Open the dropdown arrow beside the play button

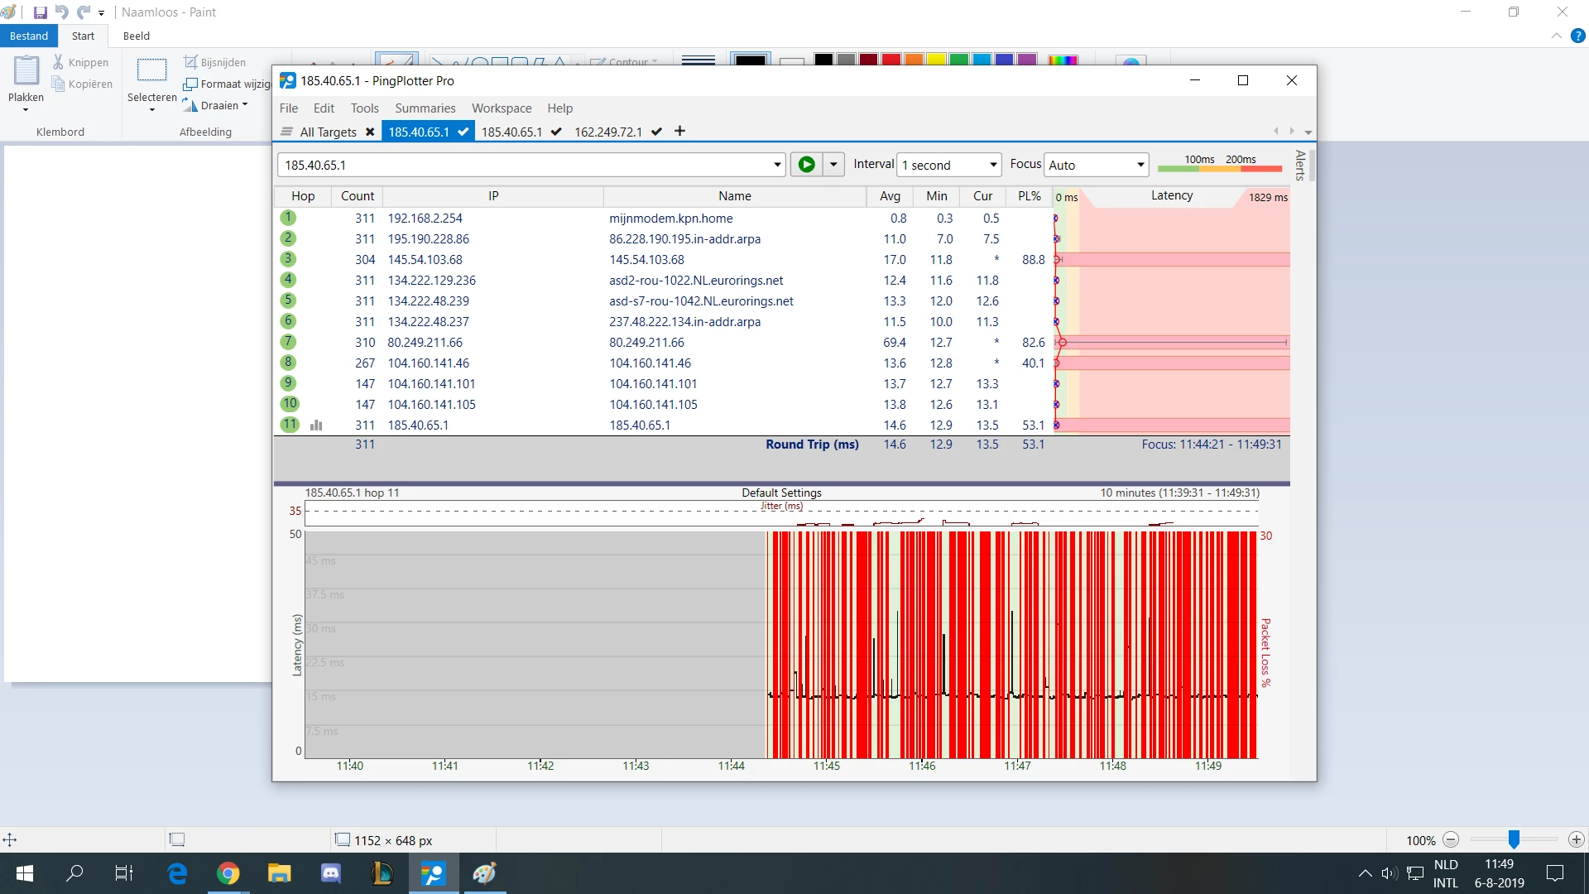coord(833,165)
